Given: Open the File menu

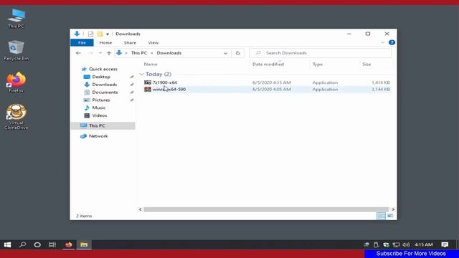Looking at the screenshot, I should [82, 43].
